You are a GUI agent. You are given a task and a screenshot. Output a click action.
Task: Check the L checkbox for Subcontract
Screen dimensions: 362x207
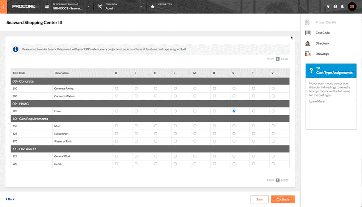coord(175,134)
